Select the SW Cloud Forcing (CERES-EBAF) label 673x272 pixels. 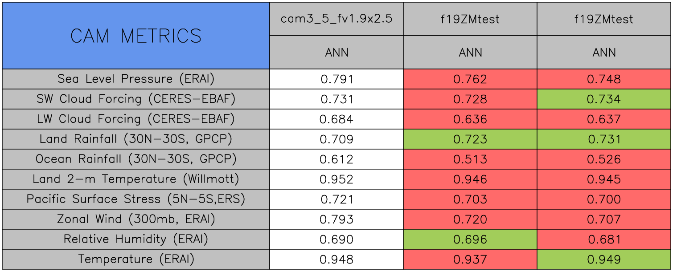click(136, 99)
